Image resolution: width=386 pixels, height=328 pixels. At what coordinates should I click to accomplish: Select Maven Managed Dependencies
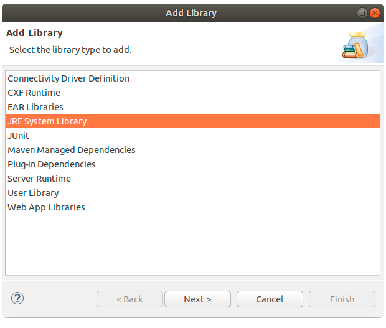click(192, 150)
